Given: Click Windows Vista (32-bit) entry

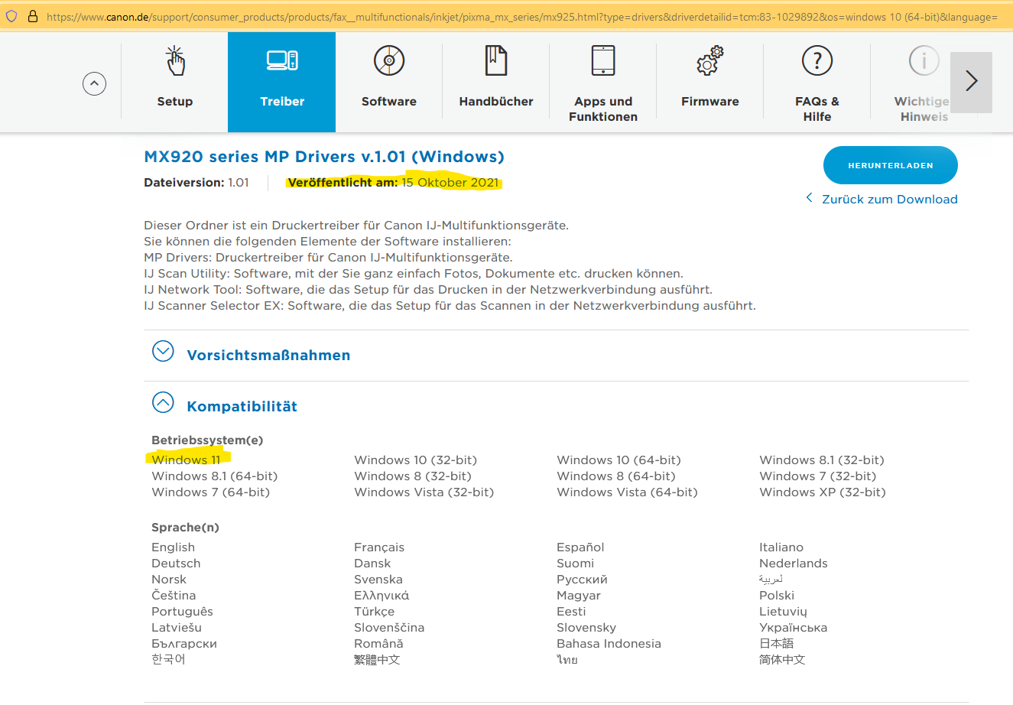Looking at the screenshot, I should (424, 492).
